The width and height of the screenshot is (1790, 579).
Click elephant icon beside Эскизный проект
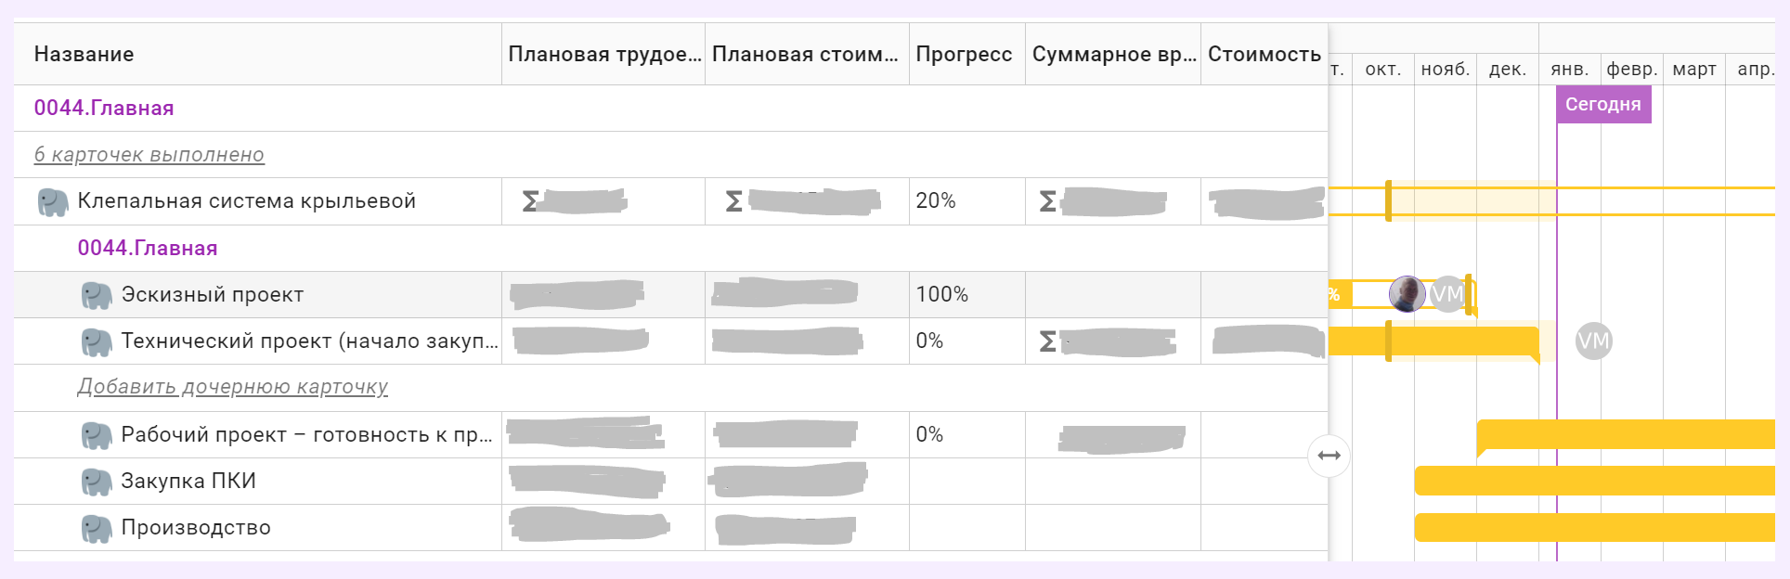tap(97, 295)
